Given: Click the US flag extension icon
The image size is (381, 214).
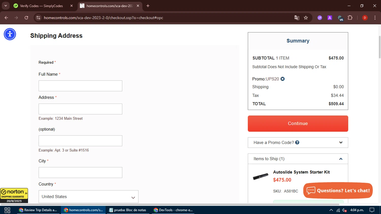Looking at the screenshot, I should click(340, 18).
